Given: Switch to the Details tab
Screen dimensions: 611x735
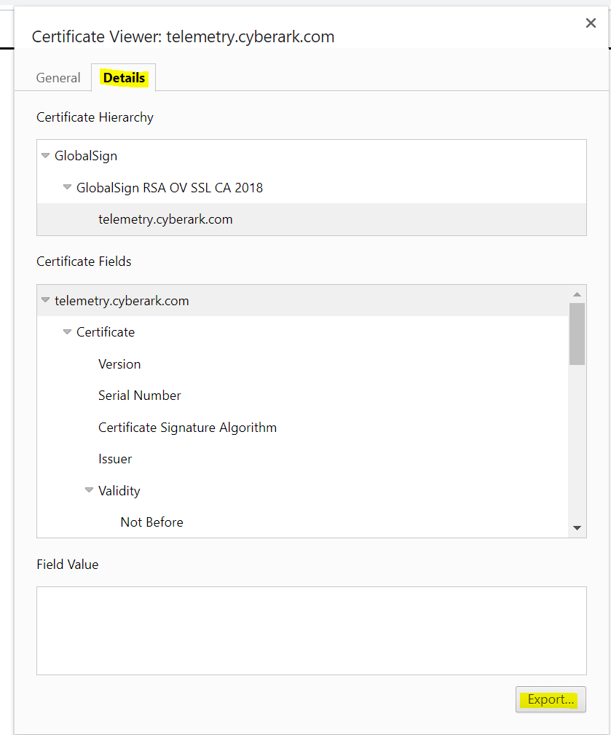Looking at the screenshot, I should coord(123,77).
